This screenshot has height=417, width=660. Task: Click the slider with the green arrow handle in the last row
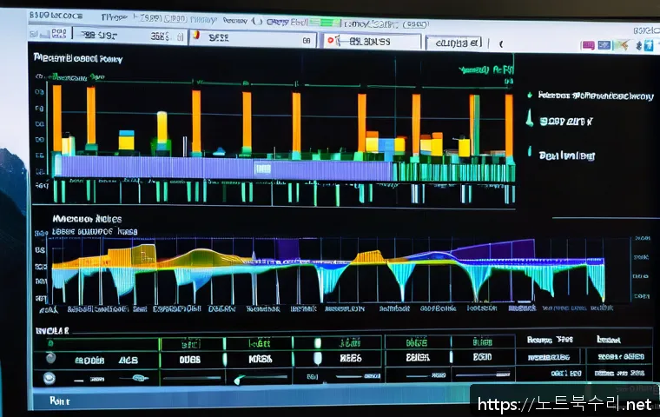(261, 379)
